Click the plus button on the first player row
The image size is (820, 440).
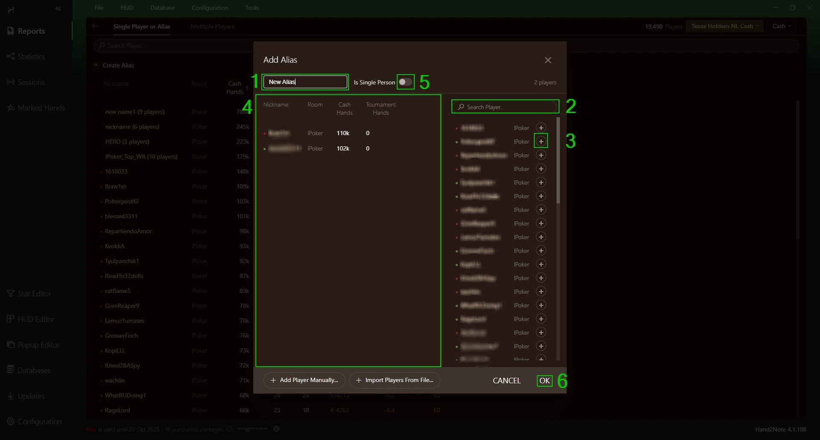[x=541, y=128]
